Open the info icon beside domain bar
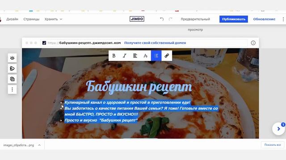This screenshot has width=286, height=160. pos(253,43)
